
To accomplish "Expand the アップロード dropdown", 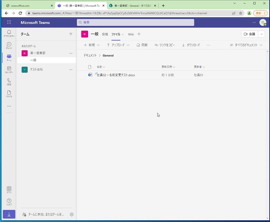I will tap(128, 45).
